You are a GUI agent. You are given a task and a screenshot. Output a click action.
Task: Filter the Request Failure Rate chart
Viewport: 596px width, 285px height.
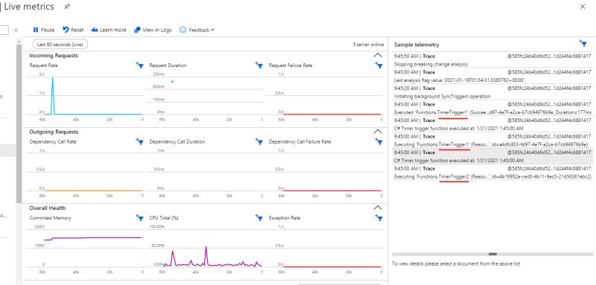[x=378, y=65]
